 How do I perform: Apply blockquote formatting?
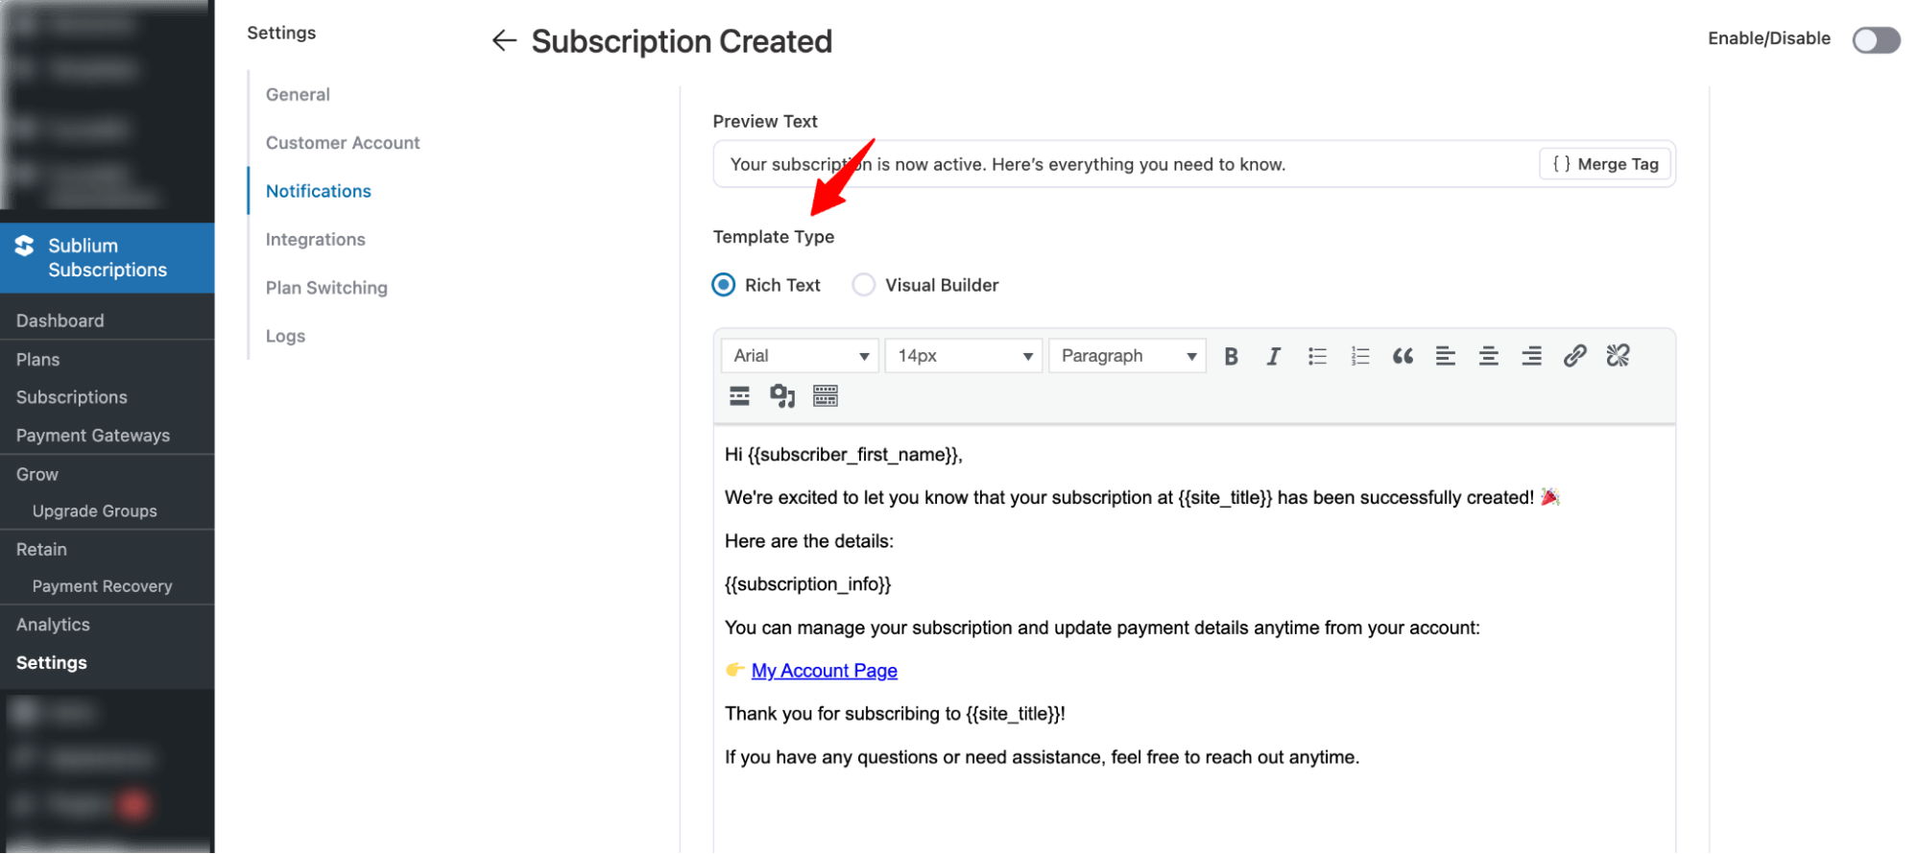pyautogui.click(x=1403, y=356)
